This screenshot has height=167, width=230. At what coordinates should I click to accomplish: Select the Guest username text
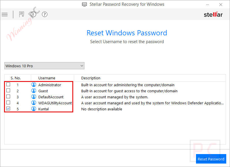(43, 91)
